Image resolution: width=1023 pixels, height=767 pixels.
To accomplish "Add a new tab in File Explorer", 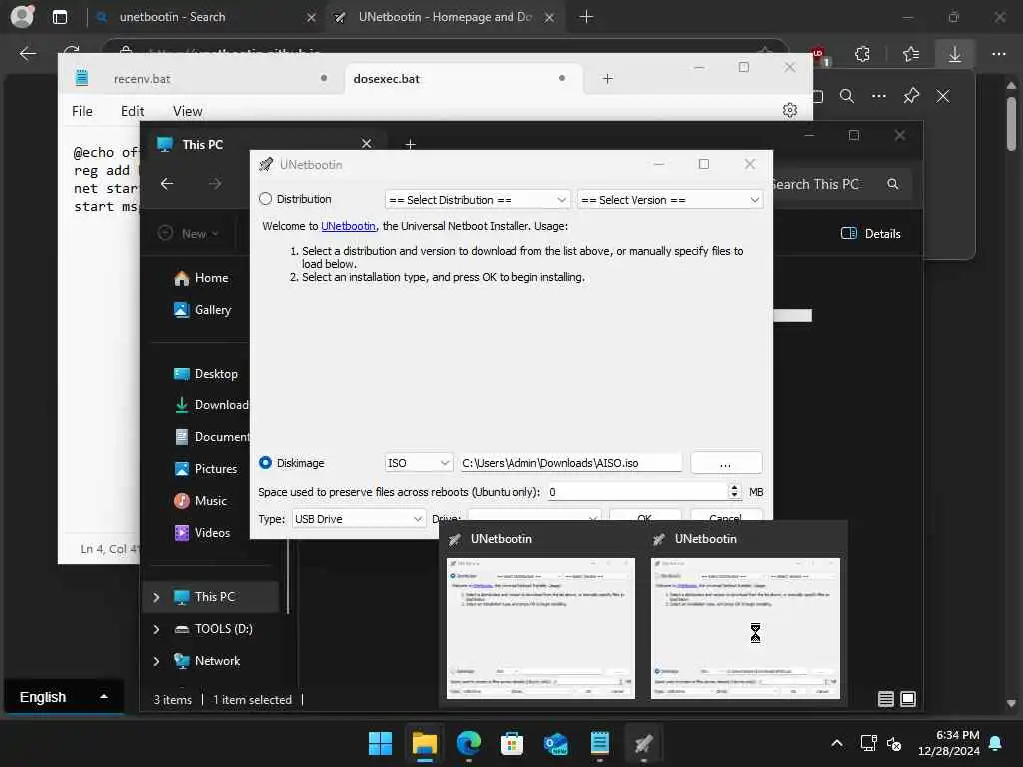I will [x=410, y=144].
